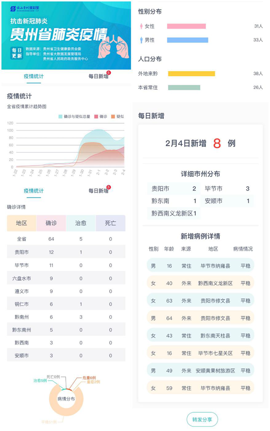Open the female age 59 毕节市纳雍县 case
The height and width of the screenshot is (431, 270).
pyautogui.click(x=200, y=388)
